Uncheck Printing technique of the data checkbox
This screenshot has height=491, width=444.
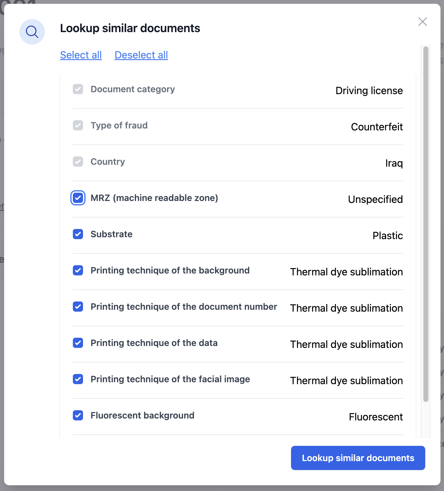[78, 343]
